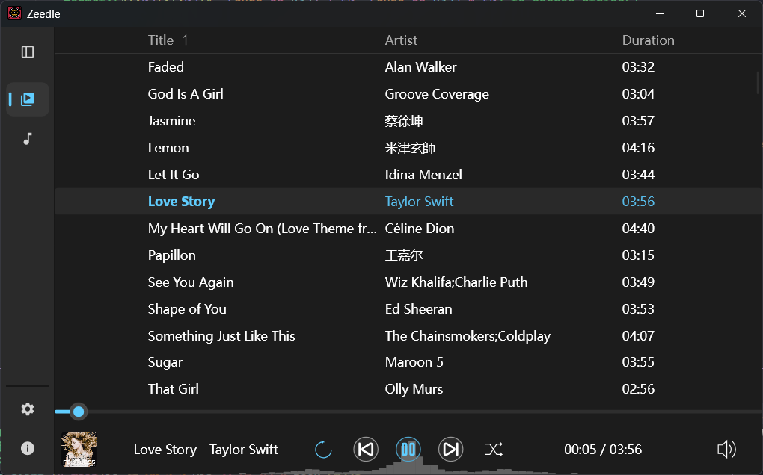Skip to the next track
Screen dimensions: 763x475
pos(450,450)
